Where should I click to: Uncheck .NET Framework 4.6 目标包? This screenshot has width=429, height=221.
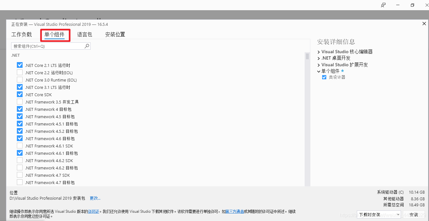click(x=20, y=139)
